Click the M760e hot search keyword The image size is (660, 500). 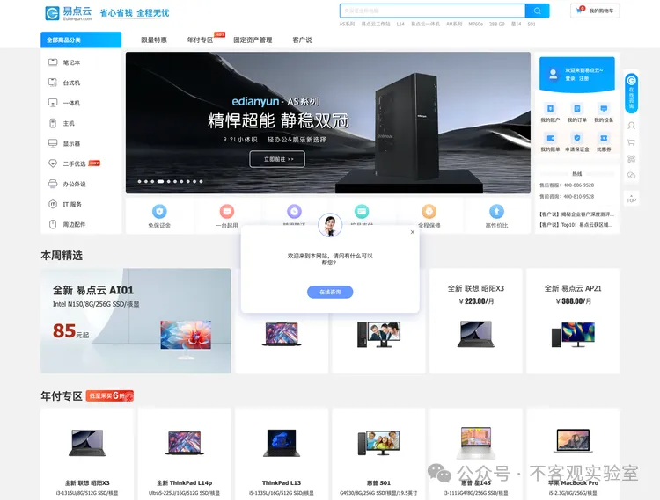pyautogui.click(x=475, y=25)
